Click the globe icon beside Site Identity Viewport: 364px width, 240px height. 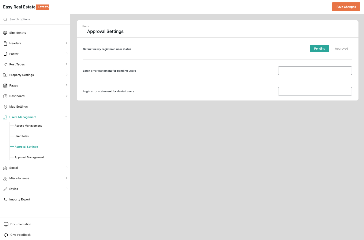[x=5, y=33]
